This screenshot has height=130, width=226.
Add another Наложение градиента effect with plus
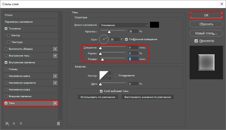click(55, 83)
